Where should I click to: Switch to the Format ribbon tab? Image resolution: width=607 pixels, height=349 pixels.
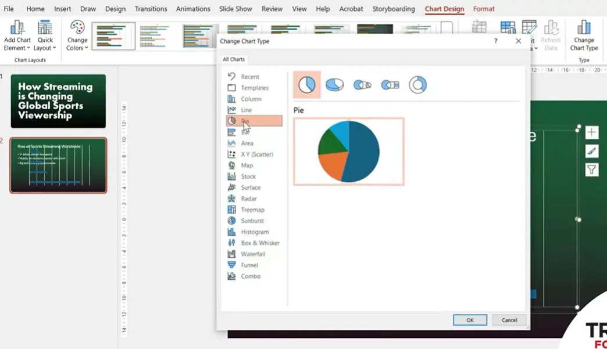coord(484,9)
